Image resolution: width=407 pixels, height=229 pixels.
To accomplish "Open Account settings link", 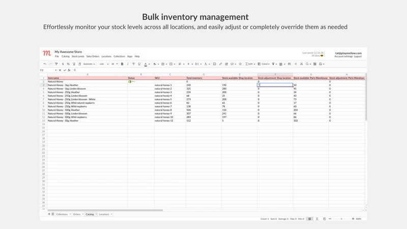I will tap(343, 56).
